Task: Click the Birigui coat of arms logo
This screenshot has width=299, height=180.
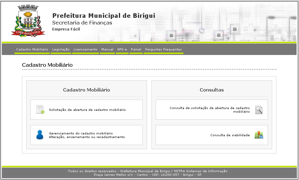Action: coord(28,21)
